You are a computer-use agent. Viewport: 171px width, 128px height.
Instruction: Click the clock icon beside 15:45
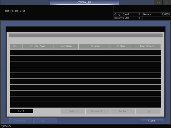pos(2,126)
